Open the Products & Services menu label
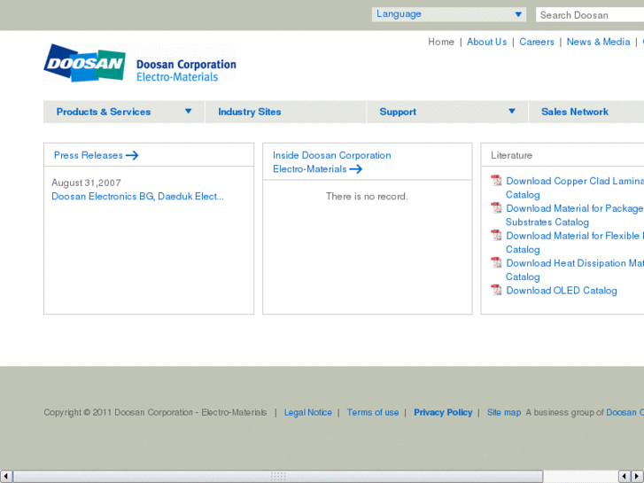The width and height of the screenshot is (644, 483). coord(104,112)
